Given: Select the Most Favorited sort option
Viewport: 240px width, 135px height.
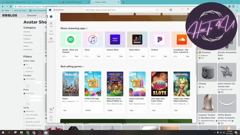Looking at the screenshot, I should (24, 115).
